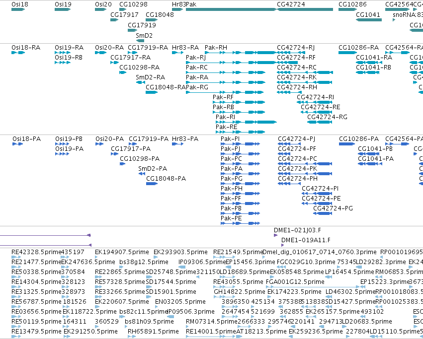Select the Osi20-RA transcript
This screenshot has height=339, width=423.
click(100, 53)
